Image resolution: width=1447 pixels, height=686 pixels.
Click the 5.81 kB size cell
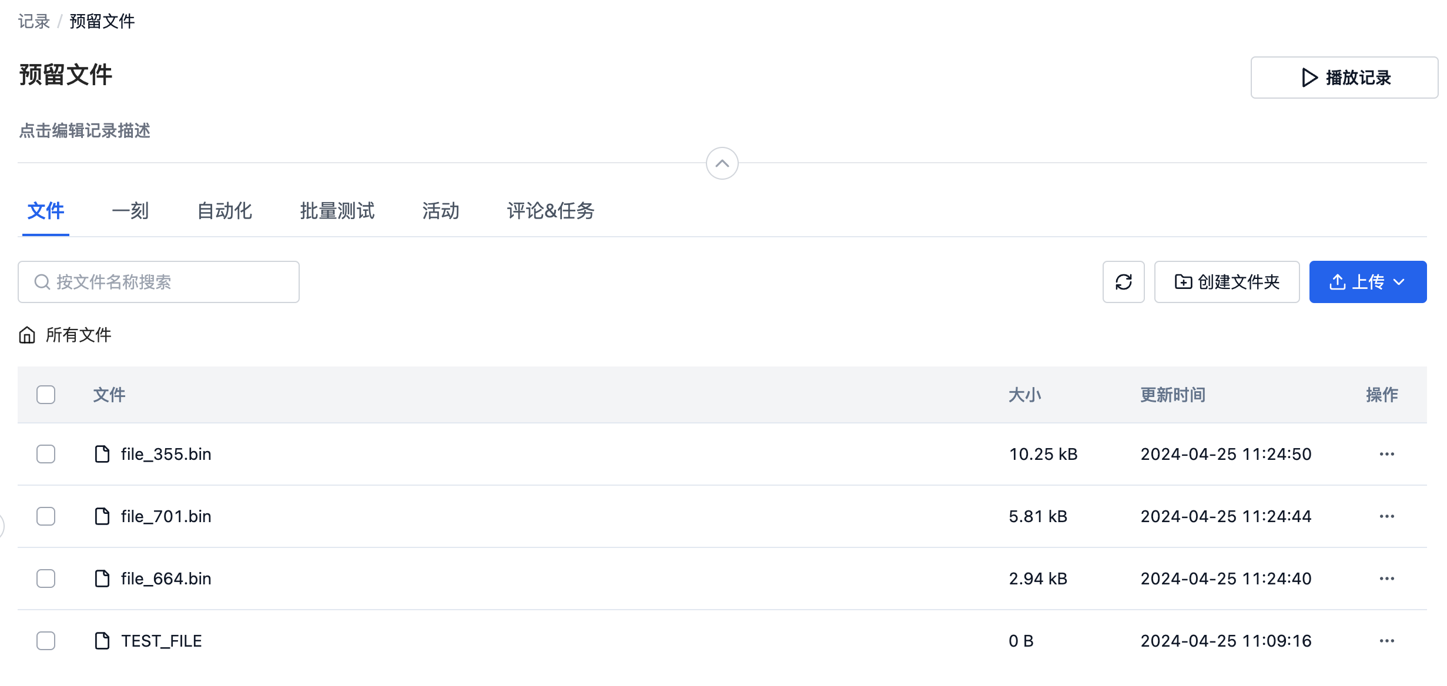[1038, 516]
